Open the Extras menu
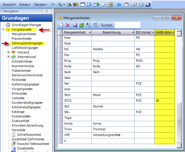The image size is (185, 152). pyautogui.click(x=26, y=5)
